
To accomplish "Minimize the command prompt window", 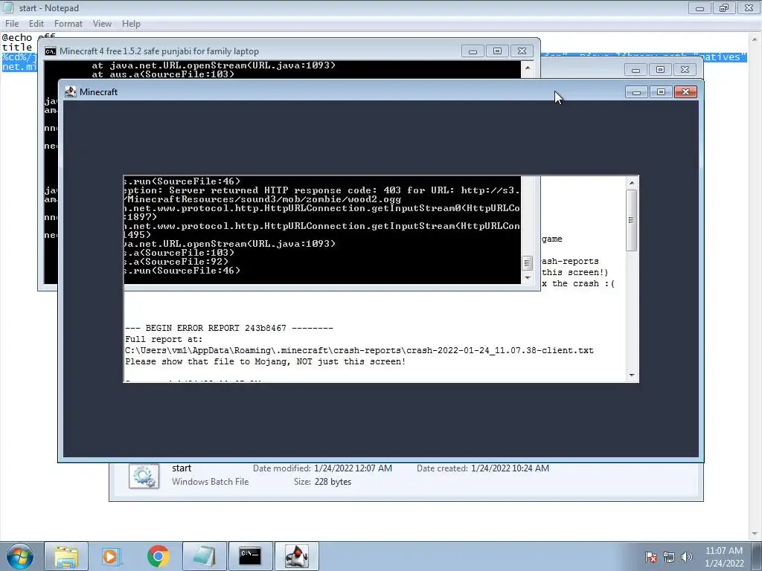I will pyautogui.click(x=473, y=51).
